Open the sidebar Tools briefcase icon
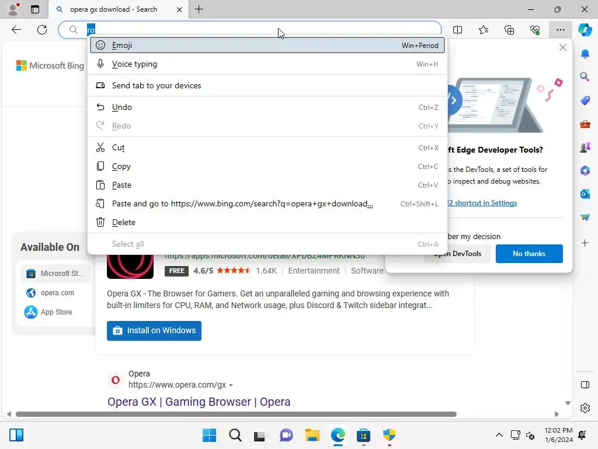 click(585, 124)
